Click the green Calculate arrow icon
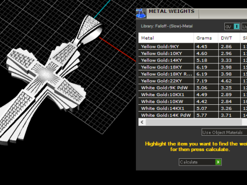The image size is (247, 185). [218, 162]
